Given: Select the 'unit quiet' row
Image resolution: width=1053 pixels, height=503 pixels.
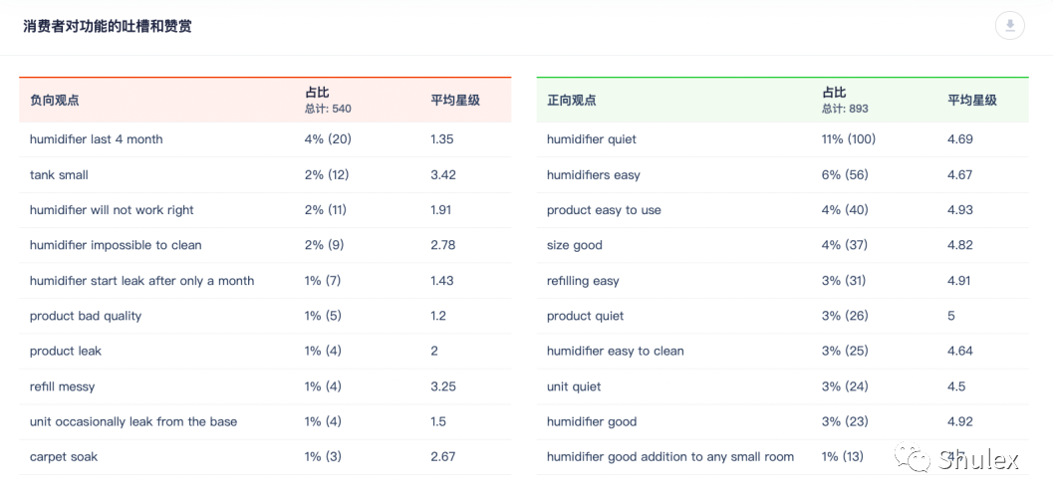Looking at the screenshot, I should tap(782, 386).
